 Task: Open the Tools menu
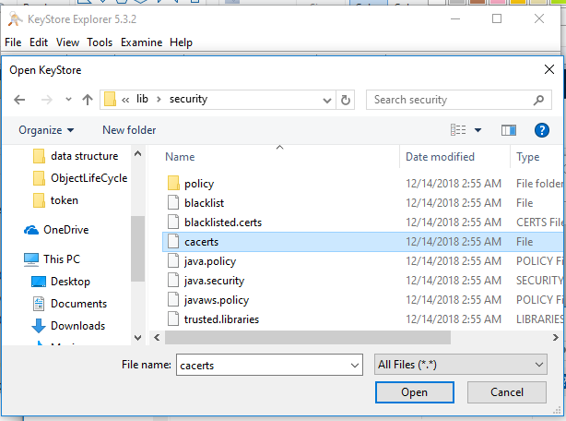coord(100,42)
